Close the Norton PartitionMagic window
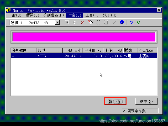This screenshot has width=168, height=126. point(159,10)
